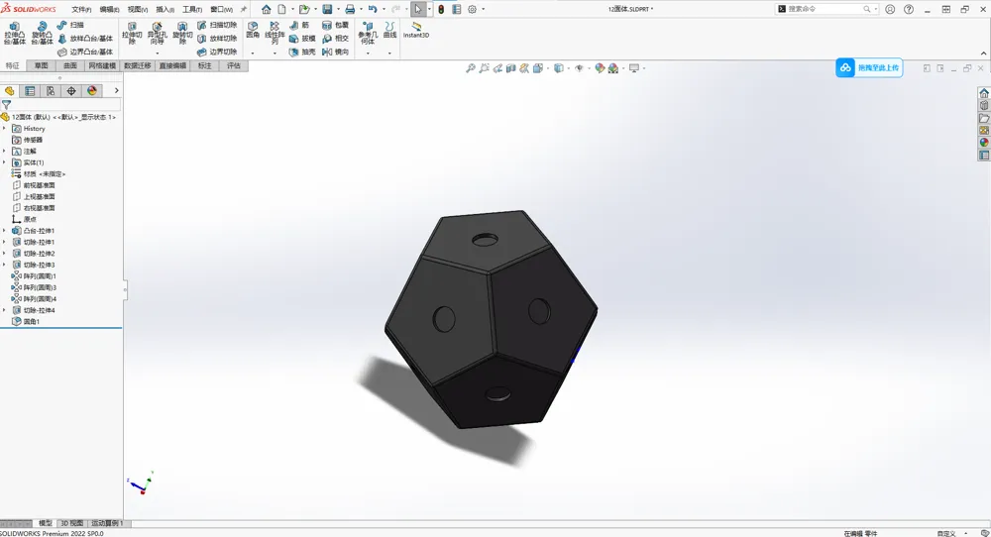Click the 相交 intersect tool
The height and width of the screenshot is (537, 991).
[336, 39]
